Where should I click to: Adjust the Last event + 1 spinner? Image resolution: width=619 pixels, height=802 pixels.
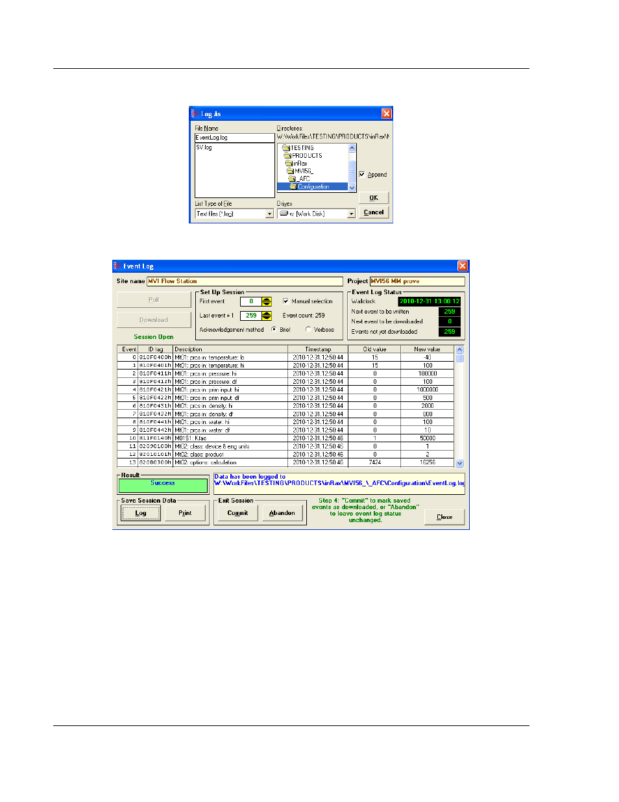[267, 316]
